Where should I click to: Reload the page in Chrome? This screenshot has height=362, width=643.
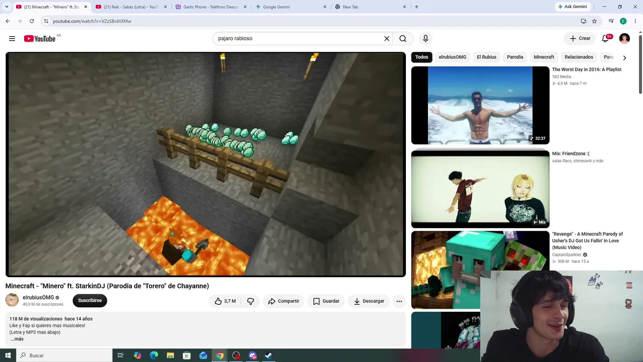pyautogui.click(x=32, y=21)
